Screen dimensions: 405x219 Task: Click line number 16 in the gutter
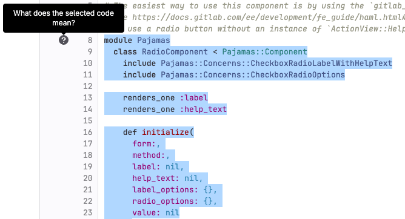87,132
